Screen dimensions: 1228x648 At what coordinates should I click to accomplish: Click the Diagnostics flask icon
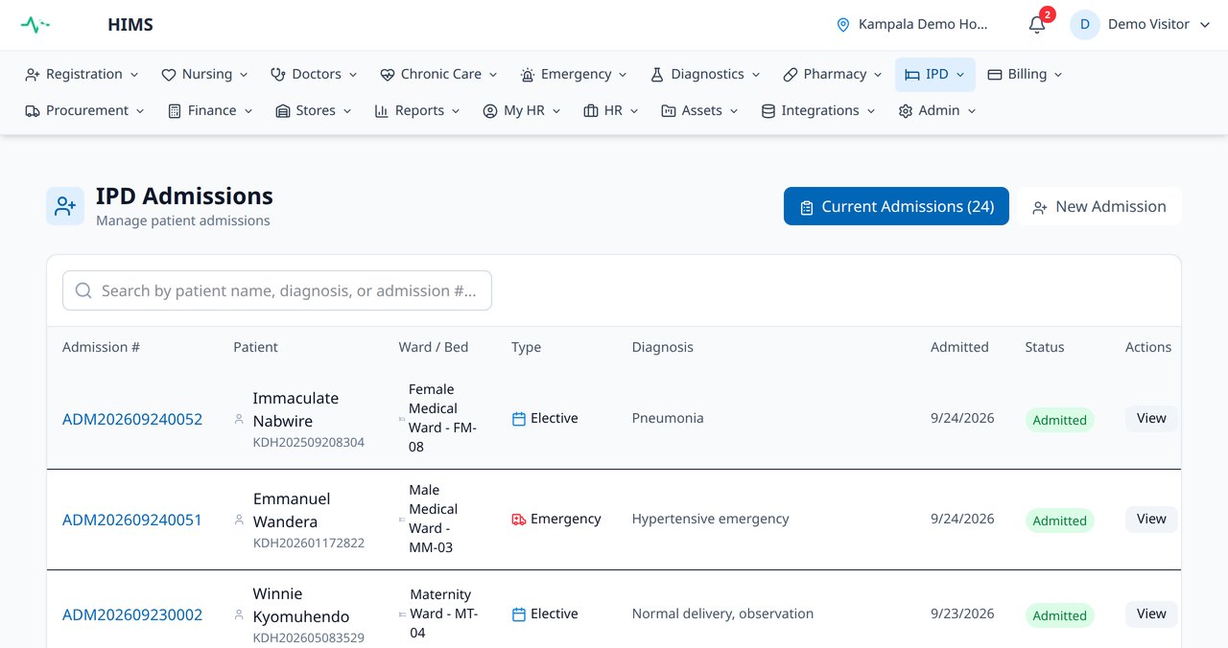tap(657, 75)
